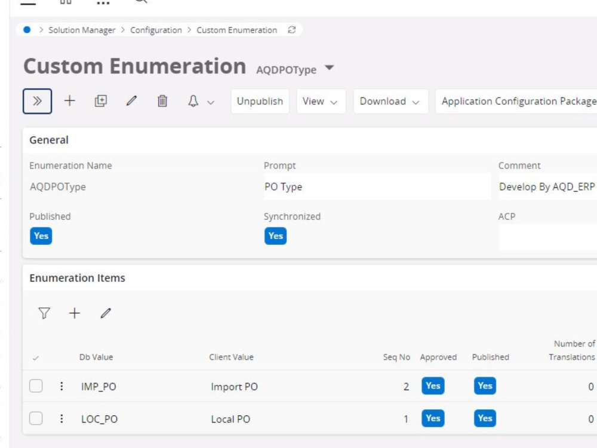Click the Comment field with Develop By AQD_ERP
The image size is (597, 448).
(x=547, y=186)
